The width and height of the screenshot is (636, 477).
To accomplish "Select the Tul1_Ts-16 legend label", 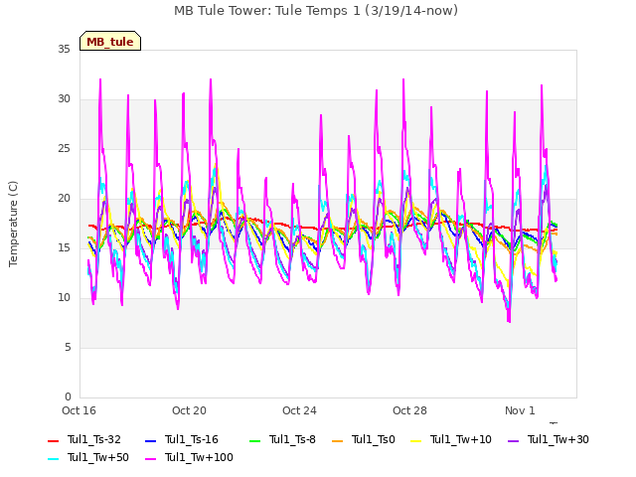I will tap(192, 439).
